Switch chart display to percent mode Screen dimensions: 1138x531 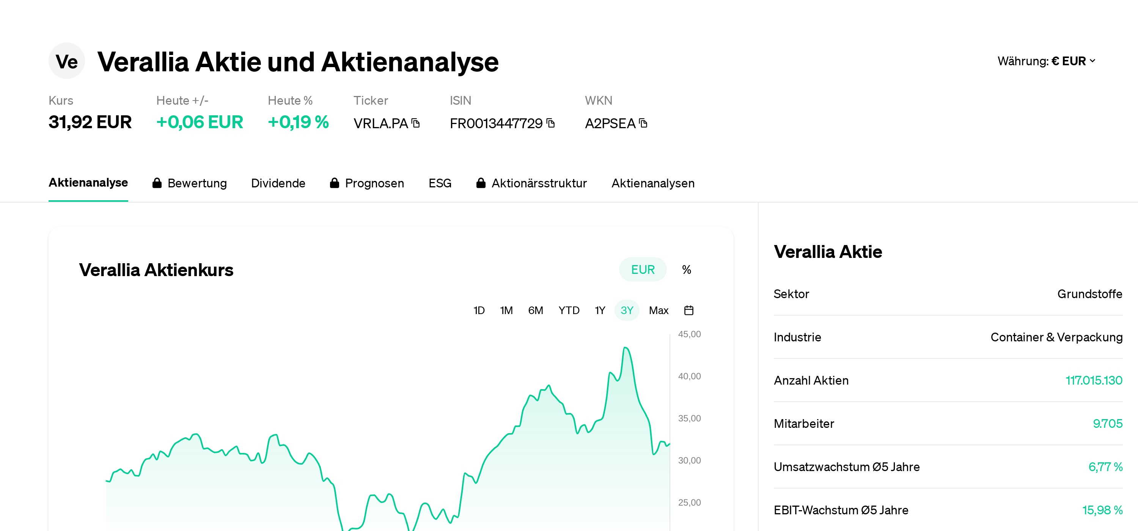[686, 269]
